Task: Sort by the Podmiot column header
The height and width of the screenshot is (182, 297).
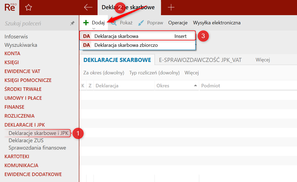Action: click(211, 86)
